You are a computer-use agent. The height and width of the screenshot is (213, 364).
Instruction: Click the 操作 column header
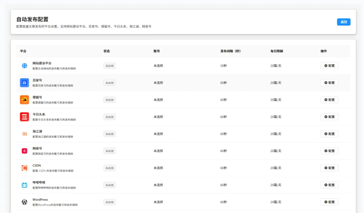(324, 51)
